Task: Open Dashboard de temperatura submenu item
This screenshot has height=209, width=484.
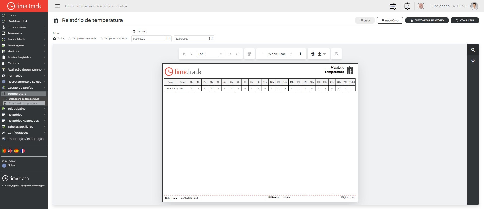Action: click(24, 99)
